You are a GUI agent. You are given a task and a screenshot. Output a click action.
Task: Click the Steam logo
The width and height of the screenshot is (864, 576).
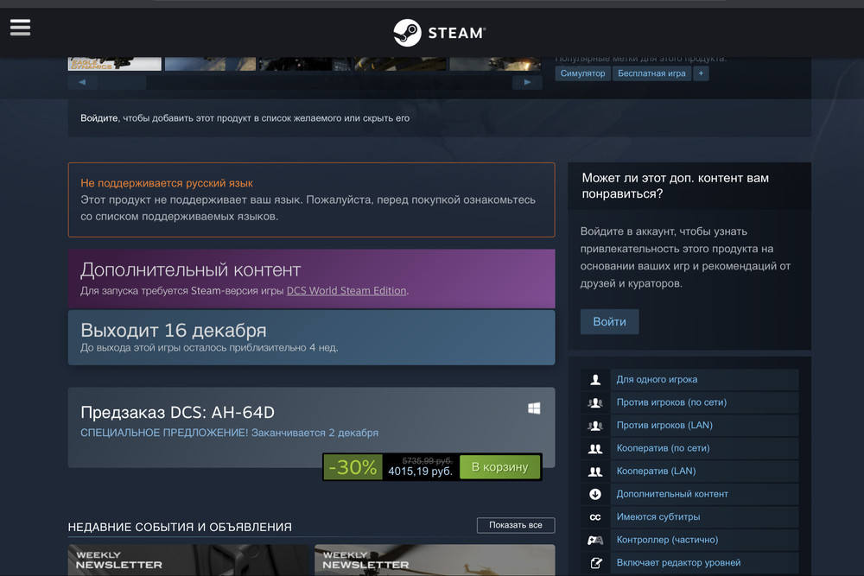coord(439,33)
